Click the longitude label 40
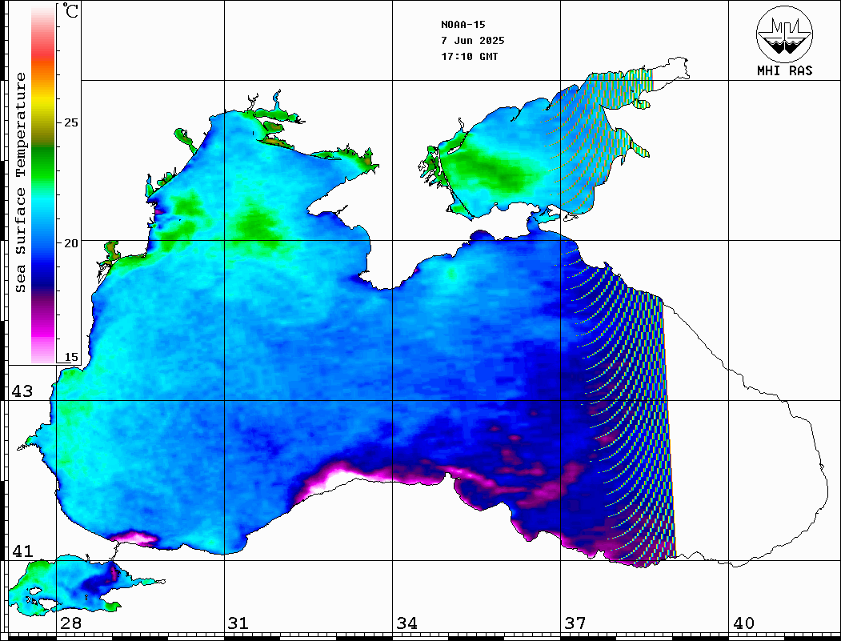The image size is (841, 641). (743, 623)
